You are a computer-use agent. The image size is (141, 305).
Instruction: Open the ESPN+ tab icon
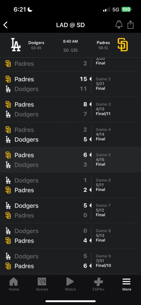pos(98,282)
